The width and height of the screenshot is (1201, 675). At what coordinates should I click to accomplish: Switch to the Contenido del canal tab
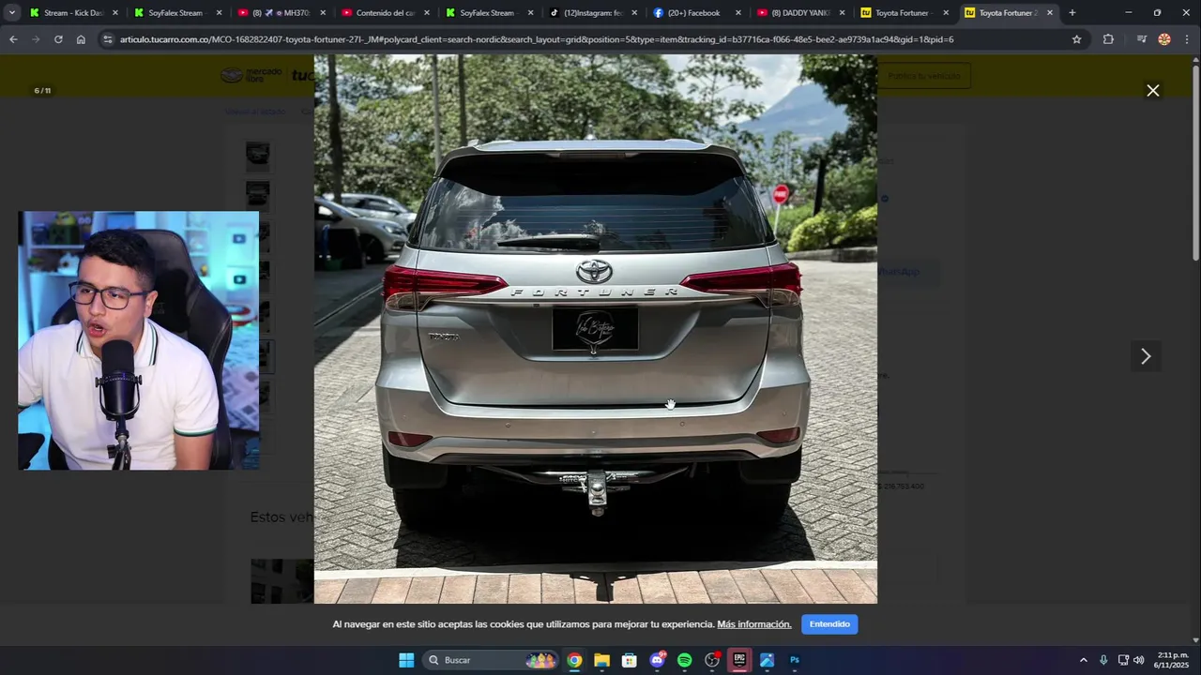(383, 13)
